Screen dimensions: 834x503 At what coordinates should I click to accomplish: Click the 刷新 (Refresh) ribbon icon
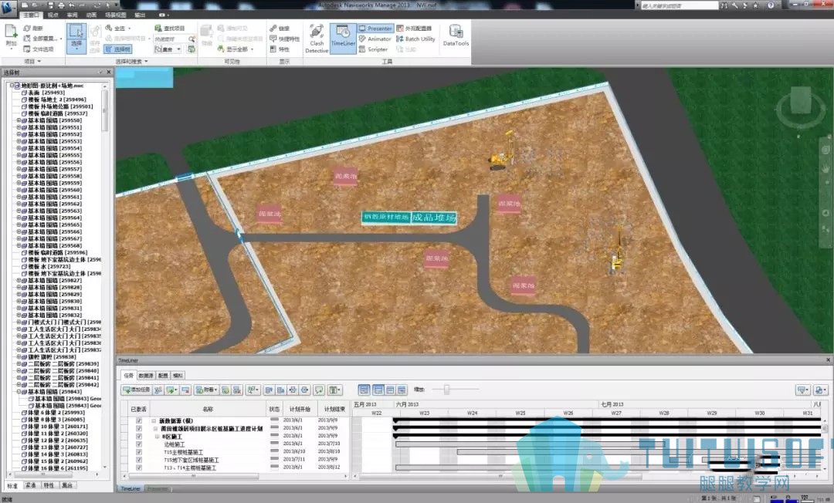(27, 28)
